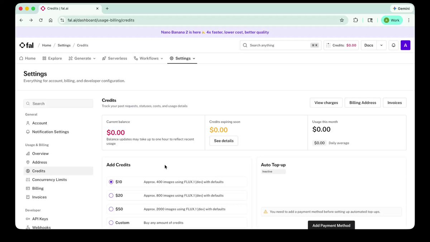The width and height of the screenshot is (430, 242).
Task: Open the Chrome extensions puzzle icon
Action: tap(355, 20)
